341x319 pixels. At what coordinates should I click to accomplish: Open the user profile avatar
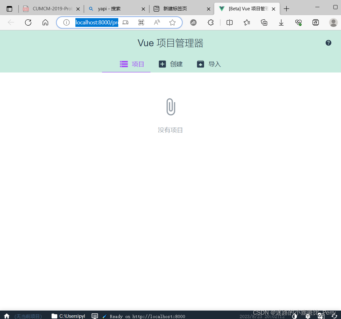pos(333,22)
